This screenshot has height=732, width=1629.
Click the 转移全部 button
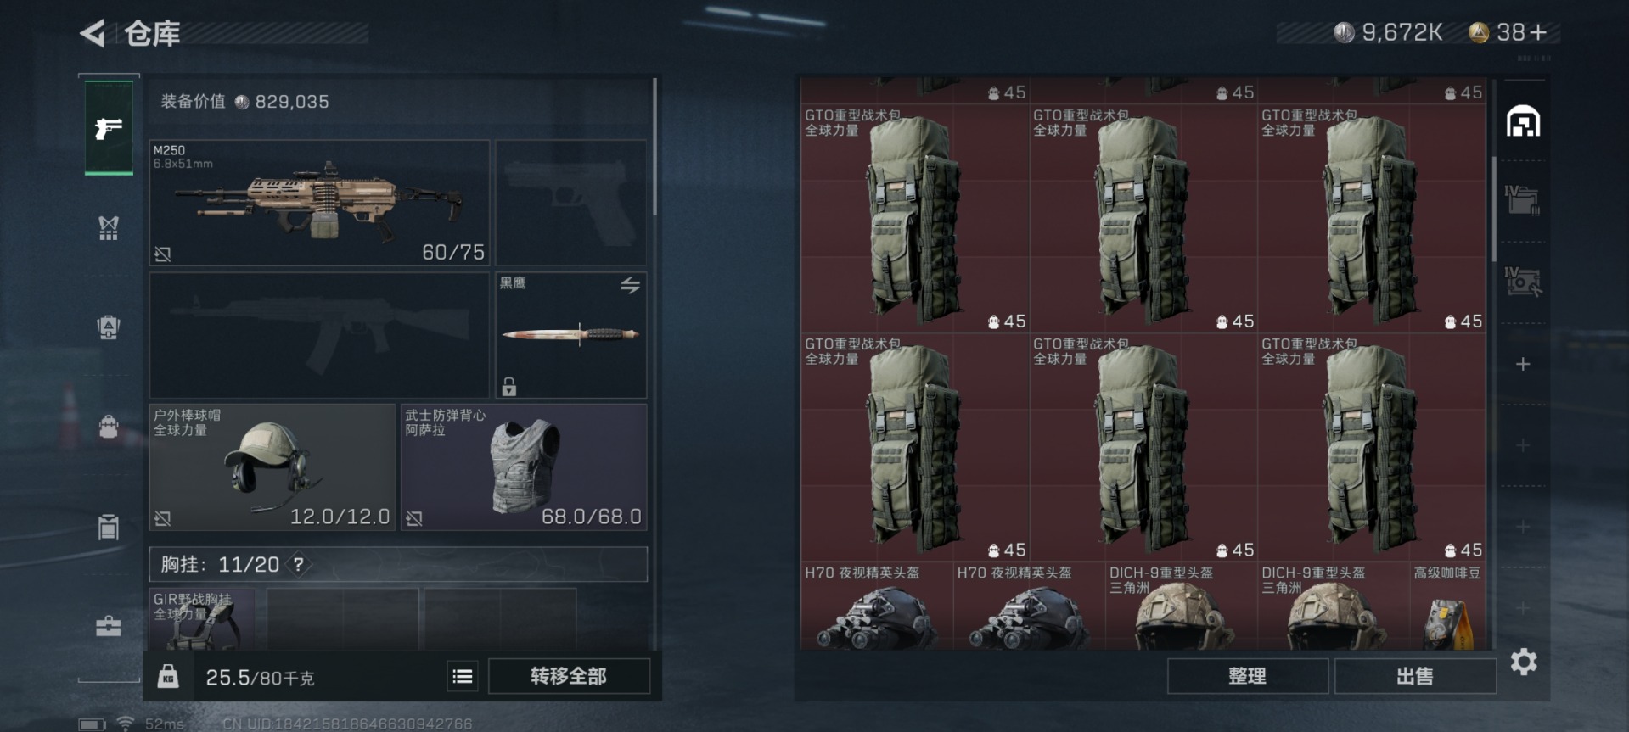click(569, 676)
